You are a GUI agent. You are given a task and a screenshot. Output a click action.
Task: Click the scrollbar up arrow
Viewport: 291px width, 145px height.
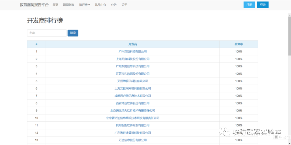pos(289,15)
